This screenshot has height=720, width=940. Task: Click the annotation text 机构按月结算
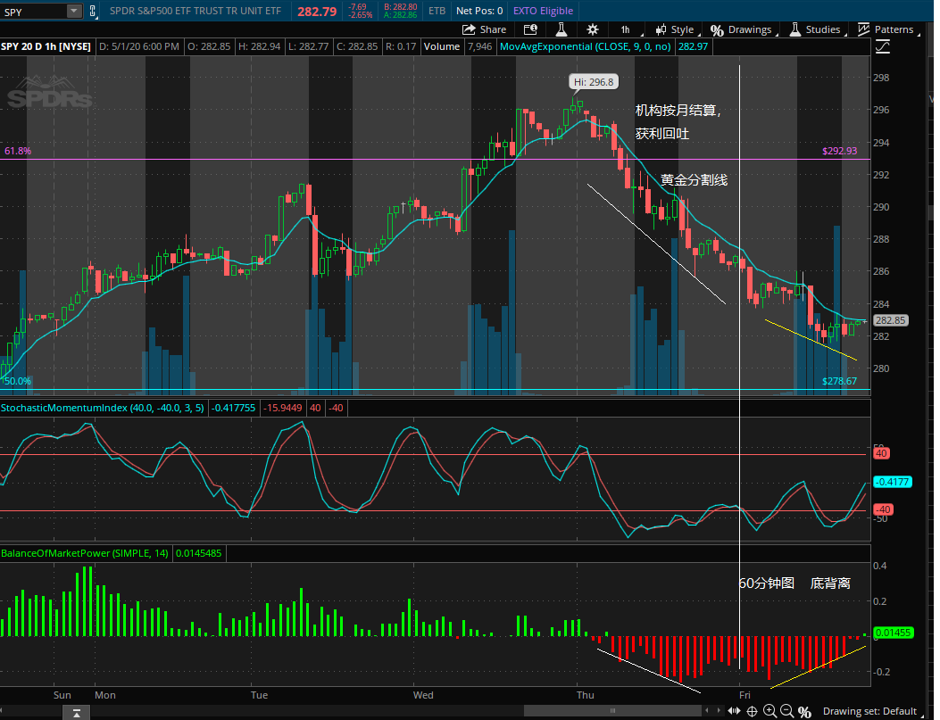tap(677, 111)
